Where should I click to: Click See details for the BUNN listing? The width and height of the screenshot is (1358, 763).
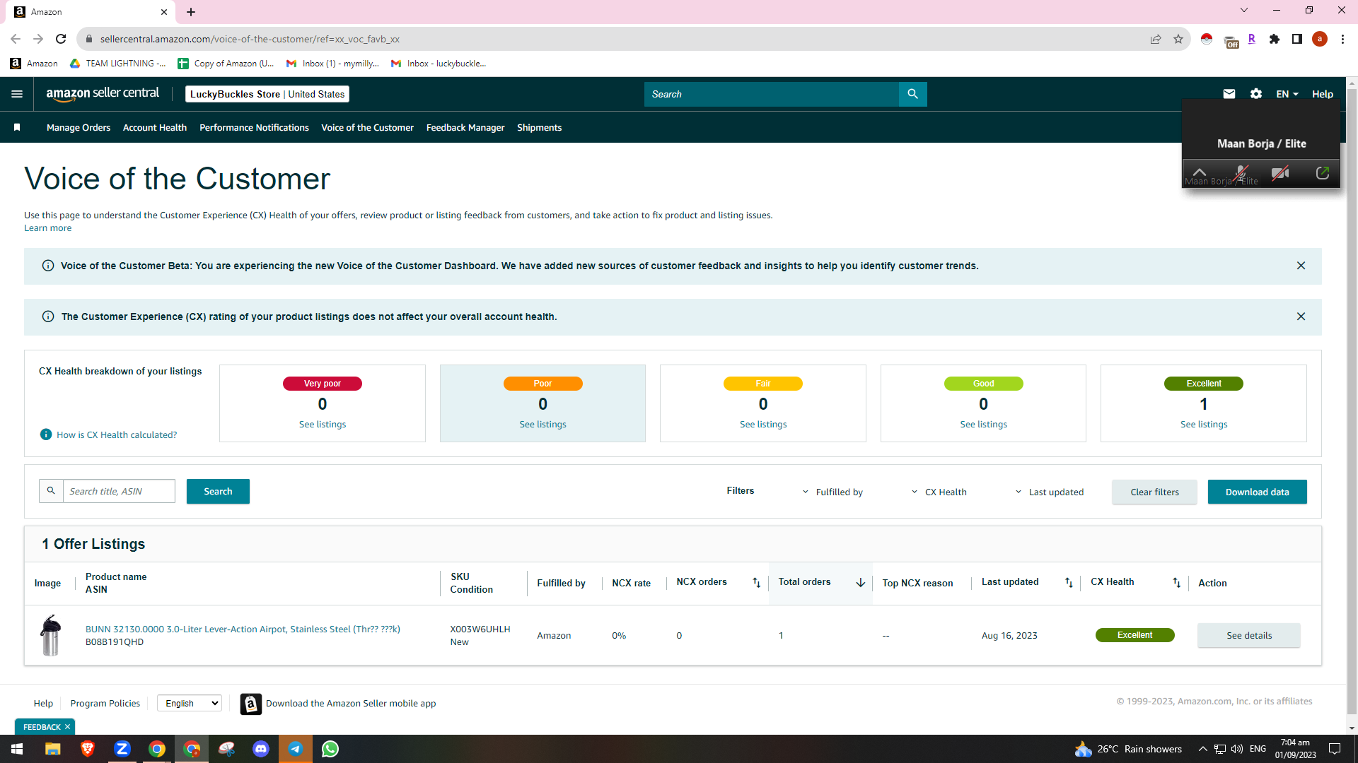1248,635
